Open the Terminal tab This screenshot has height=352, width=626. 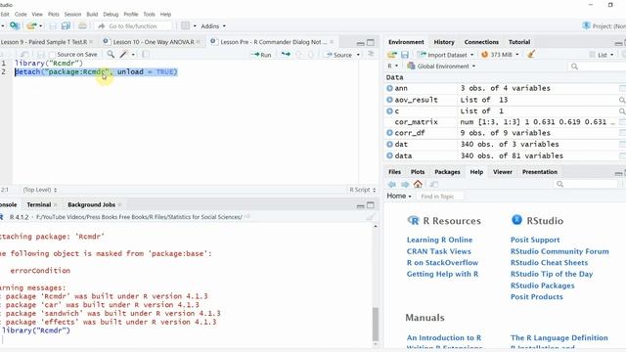click(39, 204)
